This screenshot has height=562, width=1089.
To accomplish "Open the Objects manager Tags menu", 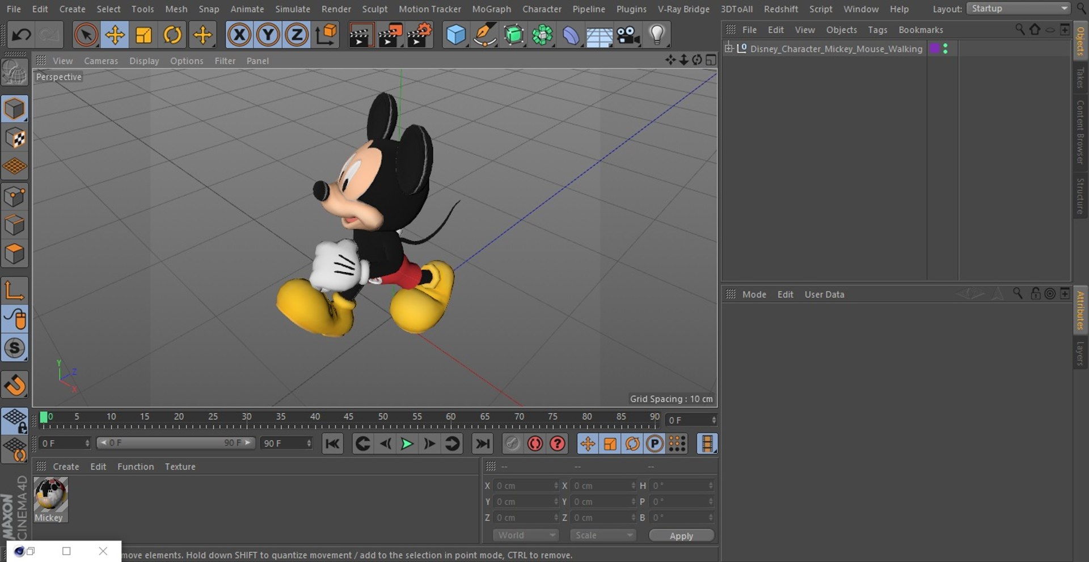I will coord(877,29).
